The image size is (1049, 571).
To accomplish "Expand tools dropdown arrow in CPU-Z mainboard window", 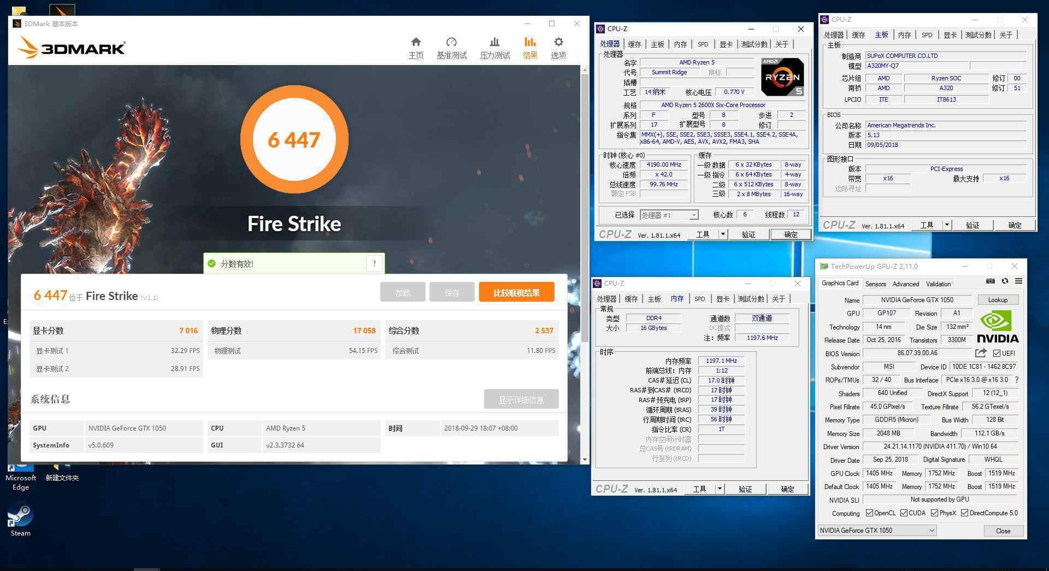I will click(x=947, y=225).
